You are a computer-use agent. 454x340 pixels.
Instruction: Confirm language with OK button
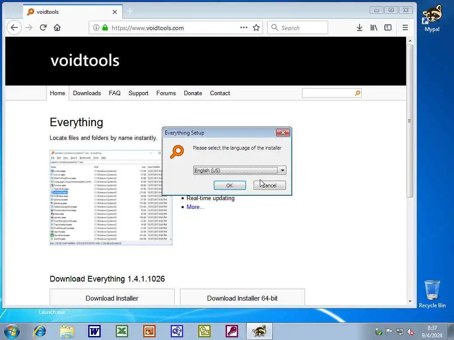click(x=230, y=185)
